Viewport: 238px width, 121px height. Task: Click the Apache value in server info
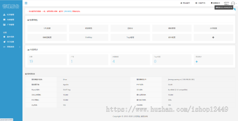66,85
